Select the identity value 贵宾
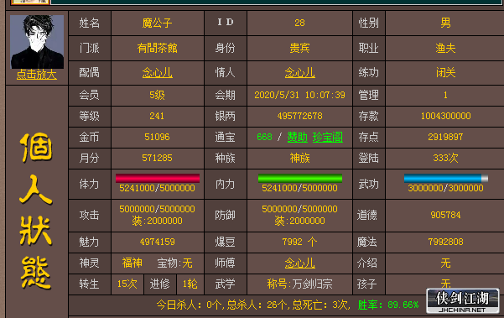The height and width of the screenshot is (318, 504). pos(299,48)
